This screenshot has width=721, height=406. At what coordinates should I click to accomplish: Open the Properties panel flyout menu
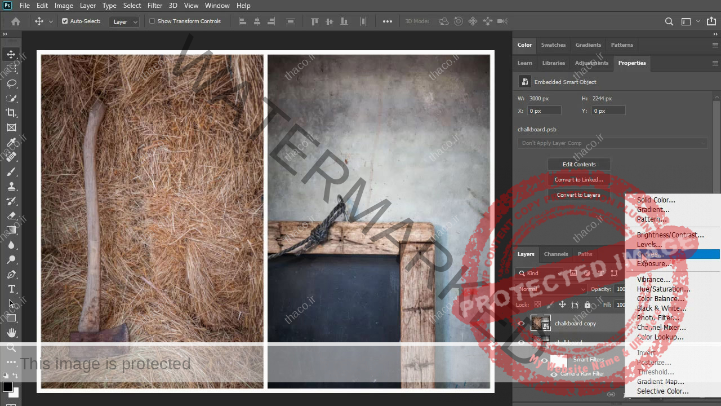[715, 63]
